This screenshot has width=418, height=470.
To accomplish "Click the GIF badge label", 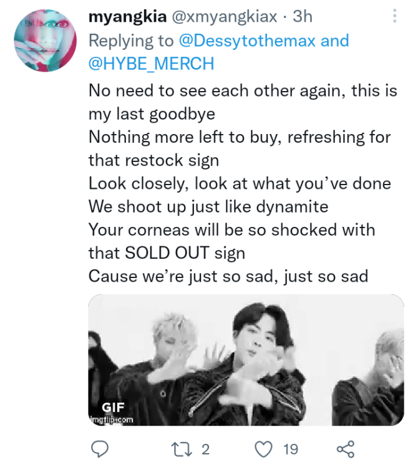I will (x=113, y=407).
